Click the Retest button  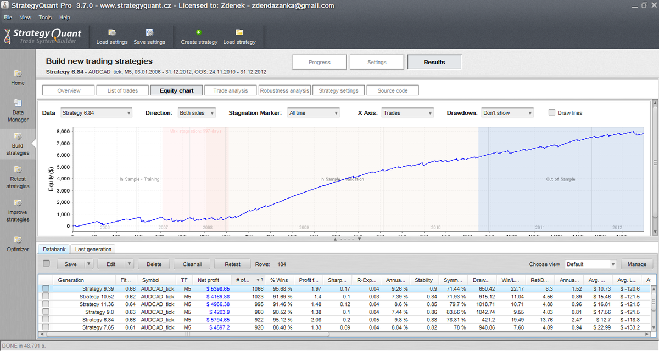[232, 264]
